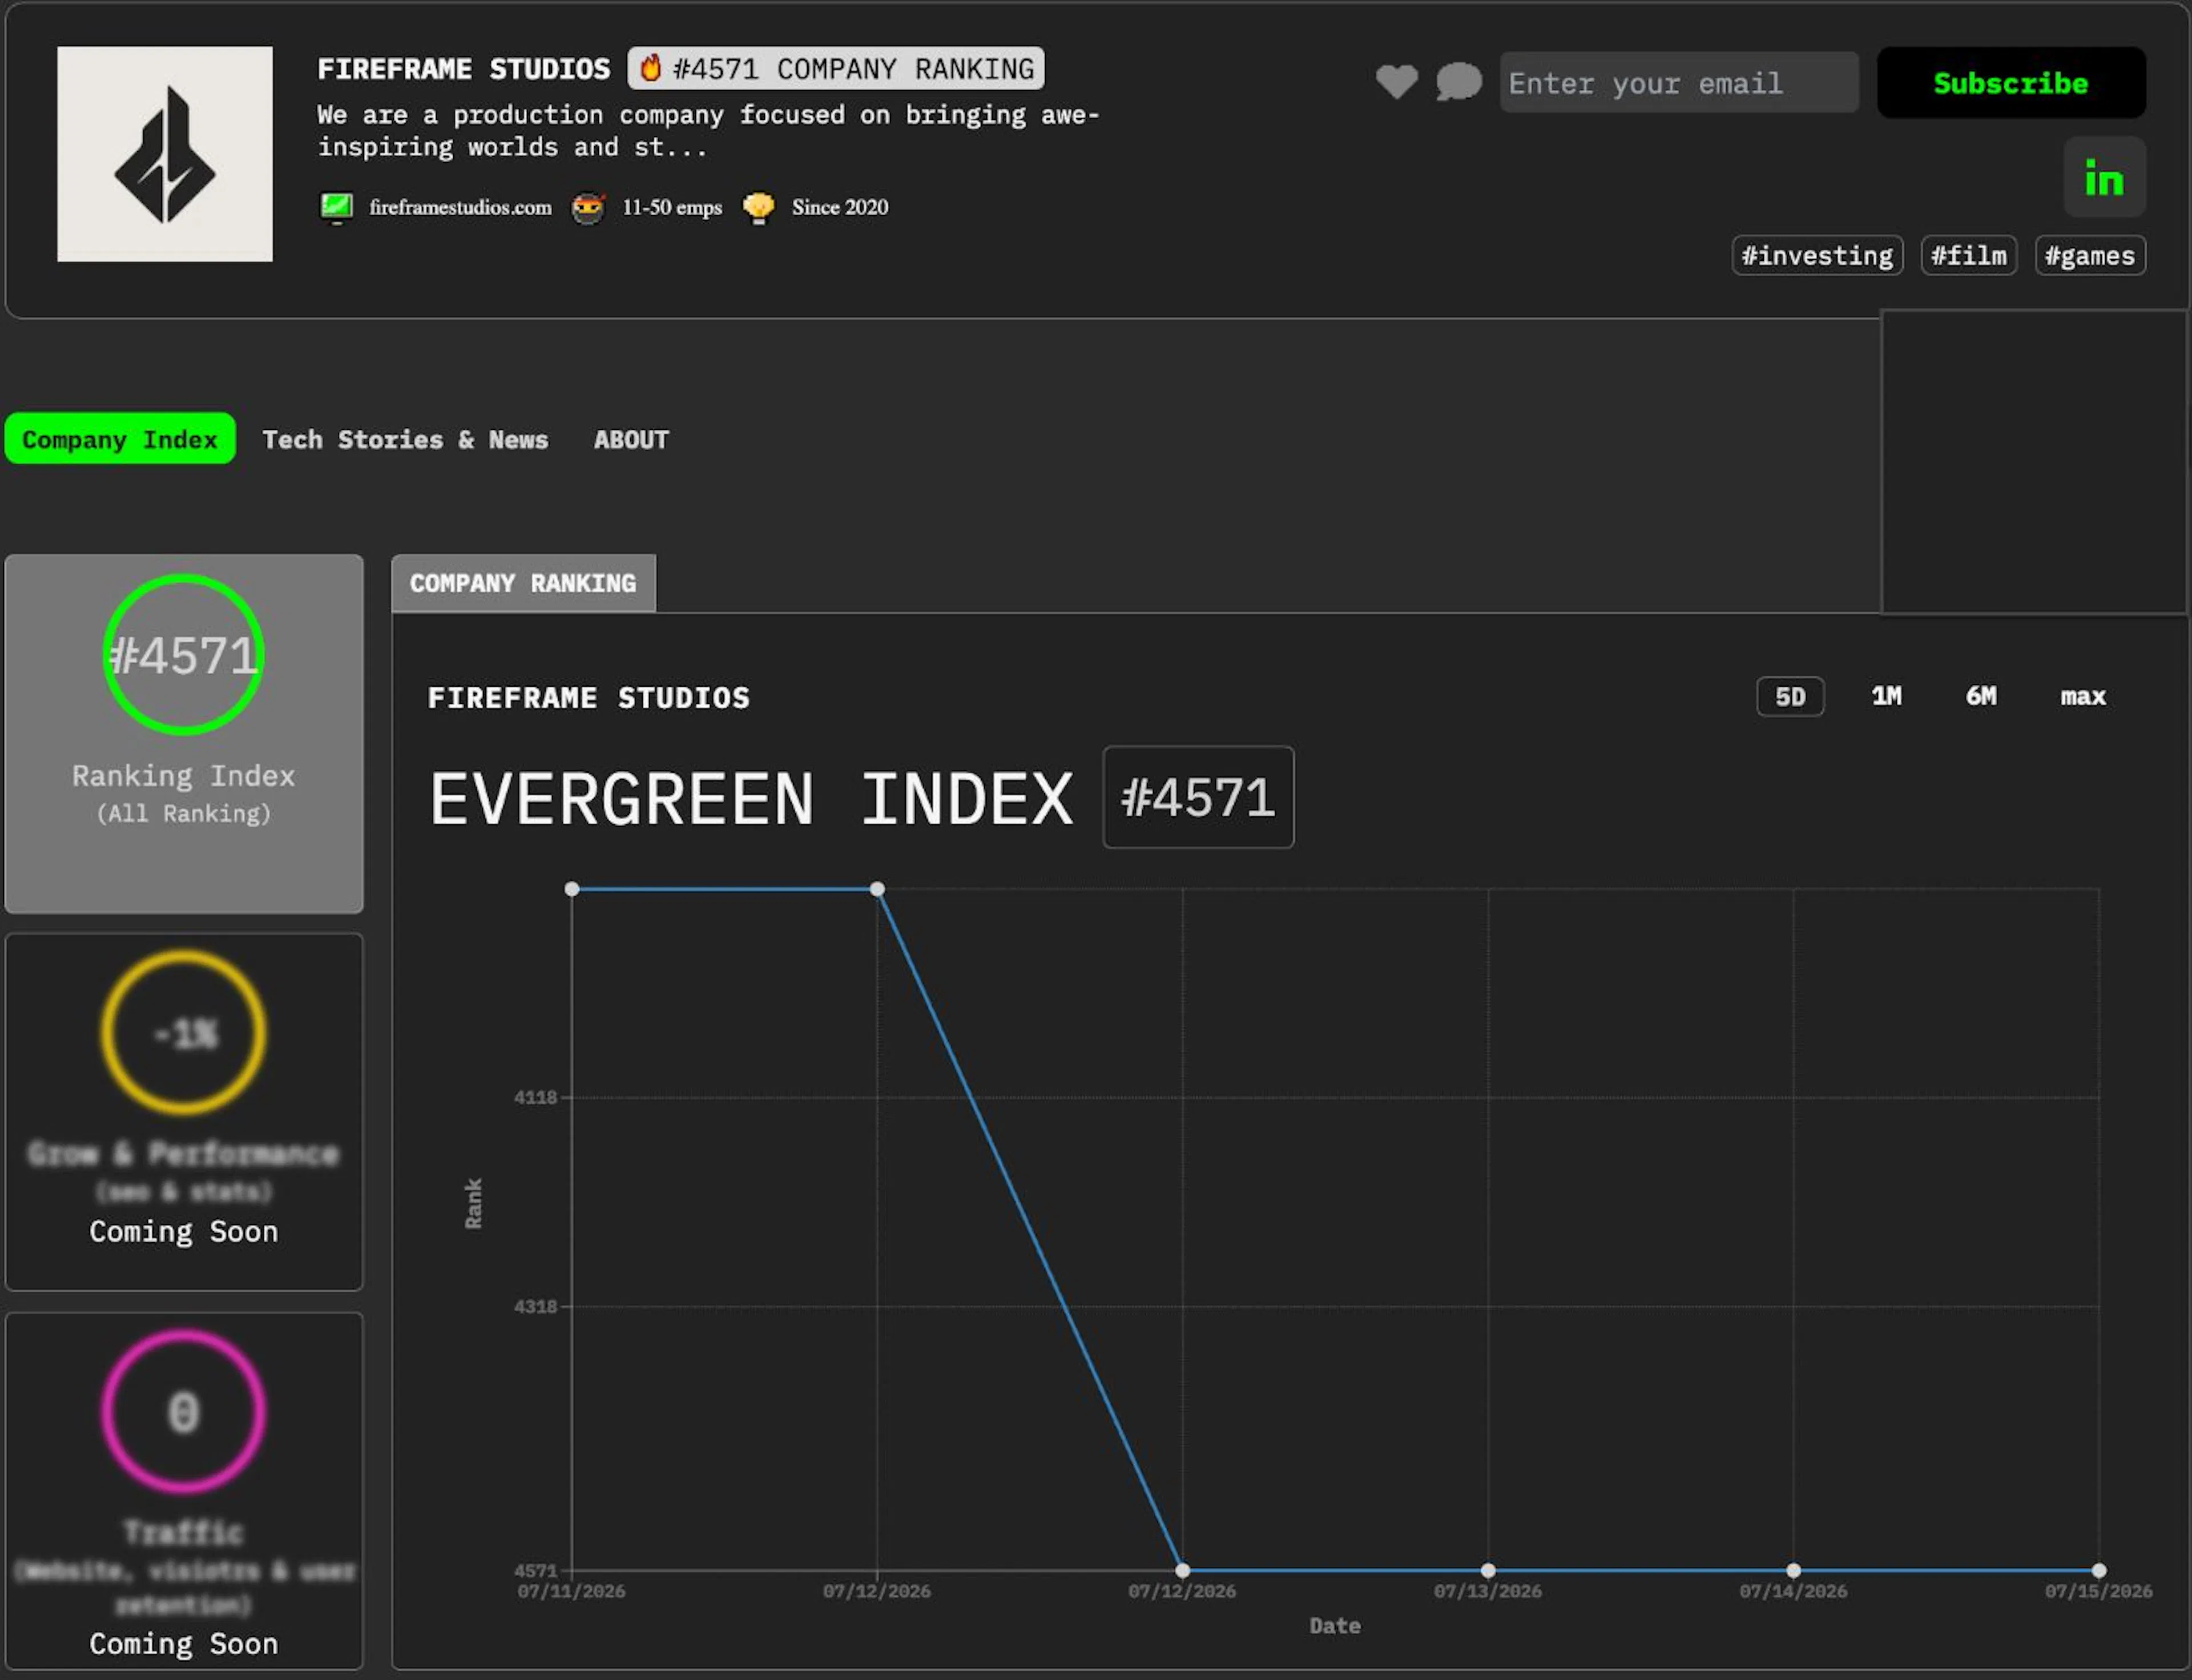Click the heart favorite icon

pos(1396,81)
